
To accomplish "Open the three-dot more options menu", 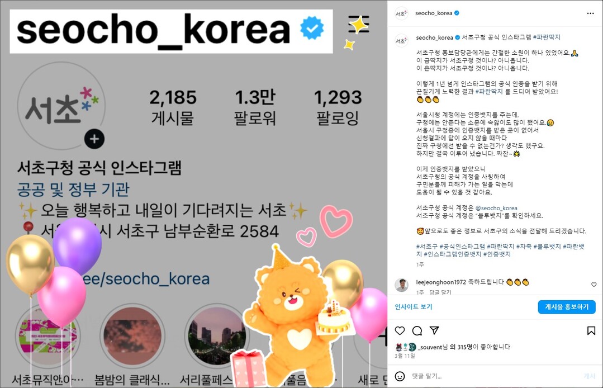I will 590,13.
